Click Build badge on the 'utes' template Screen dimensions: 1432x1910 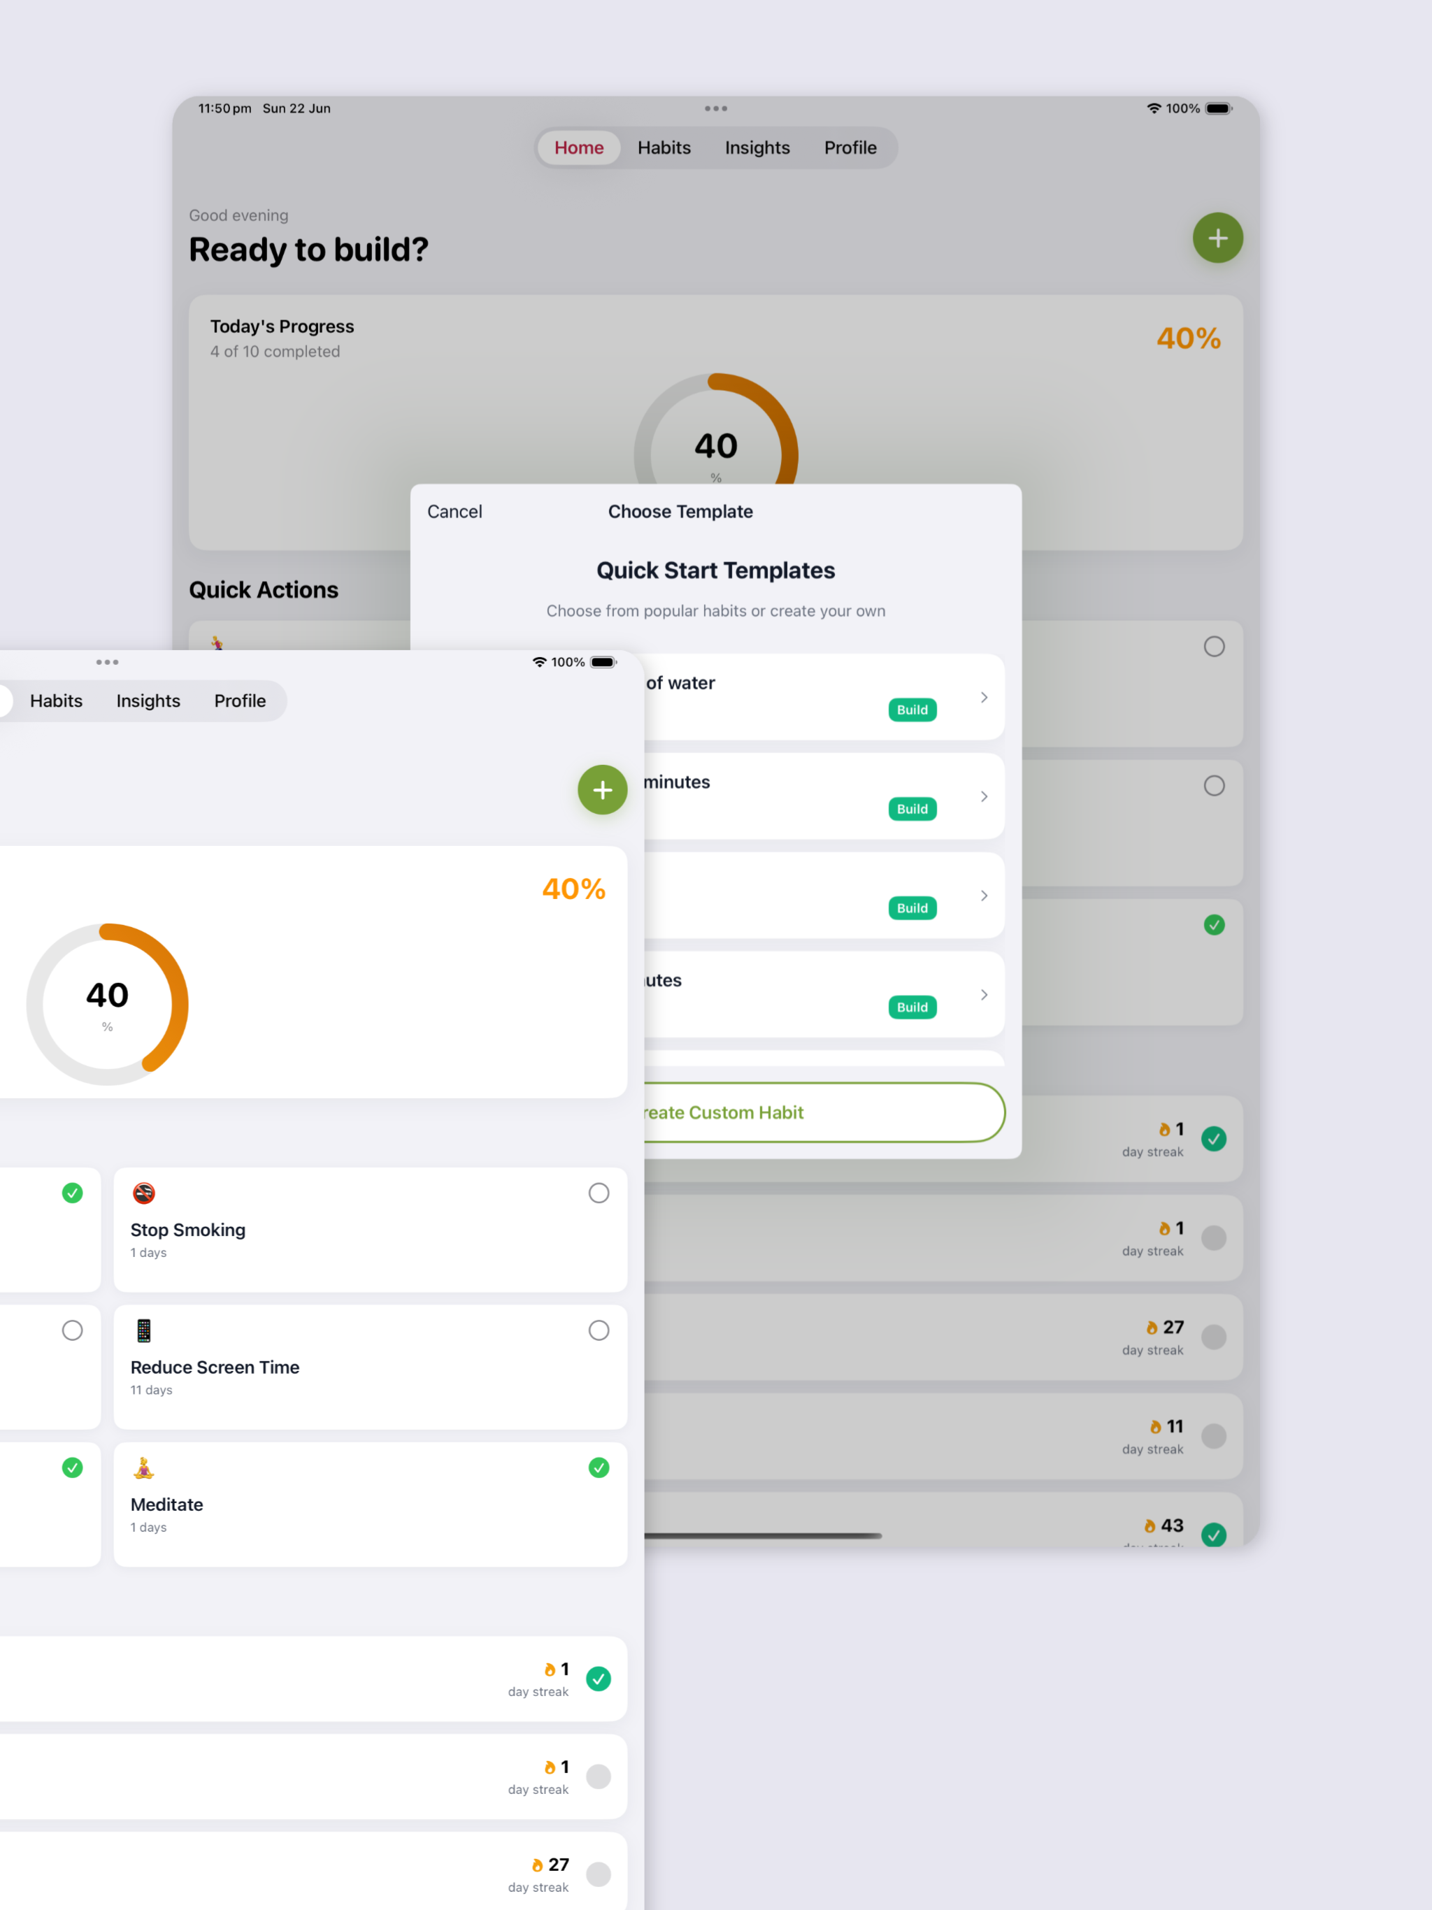tap(912, 1007)
